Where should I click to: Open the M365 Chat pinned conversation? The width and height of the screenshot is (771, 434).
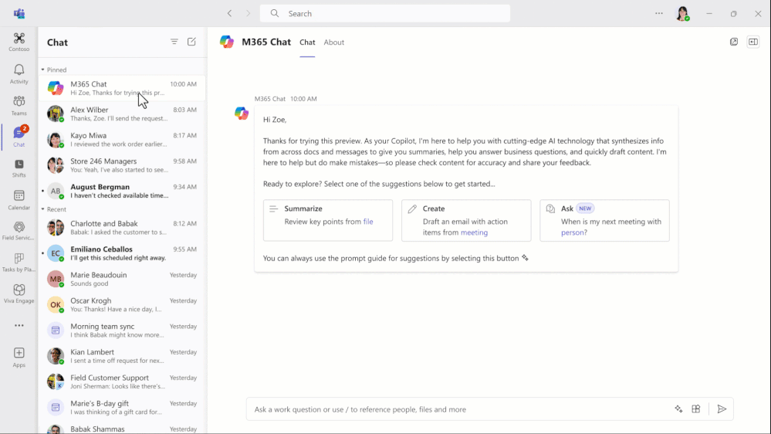tap(122, 88)
